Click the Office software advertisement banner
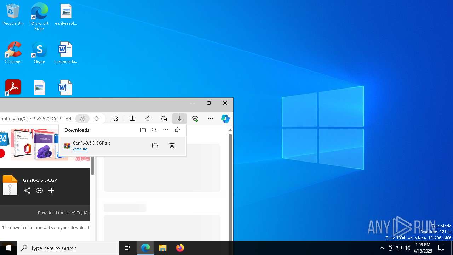Screen dimensions: 453x255 pos(45,144)
